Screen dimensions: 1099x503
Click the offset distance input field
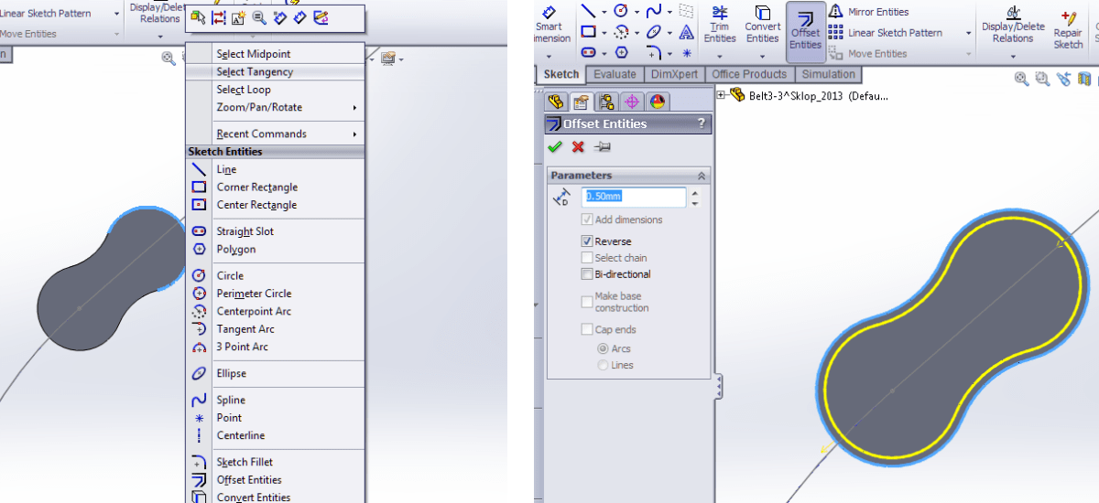pos(633,197)
